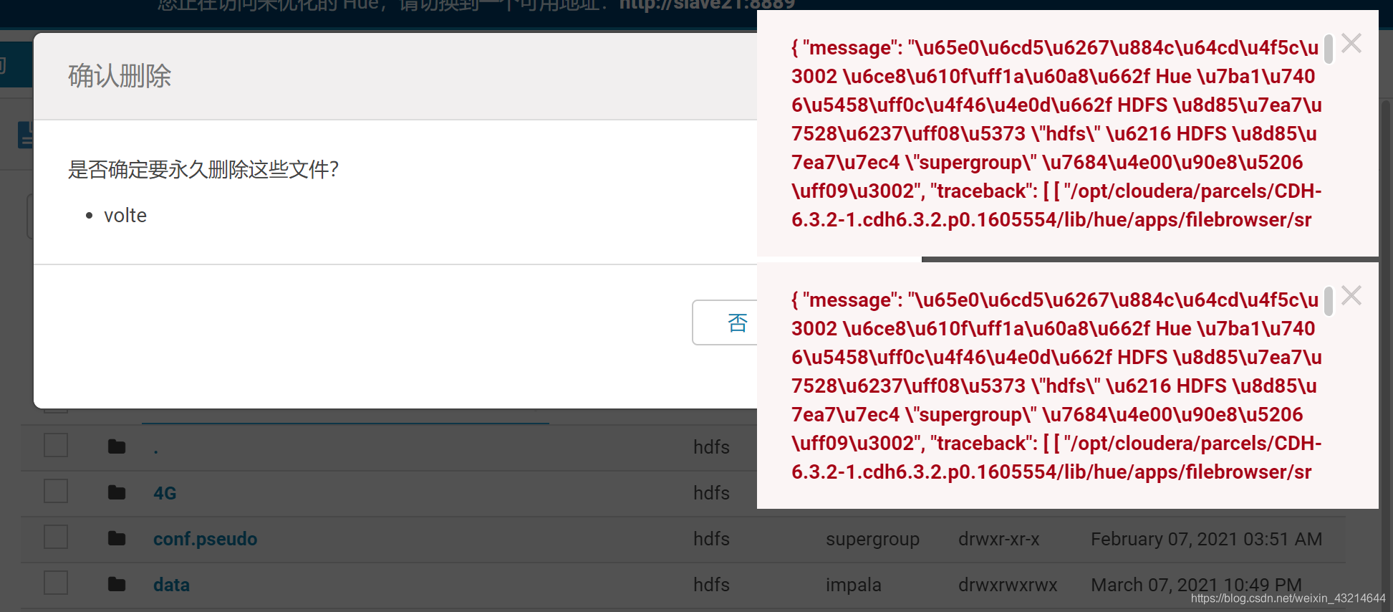Check the box for the 4G folder row
1393x612 pixels.
coord(56,492)
